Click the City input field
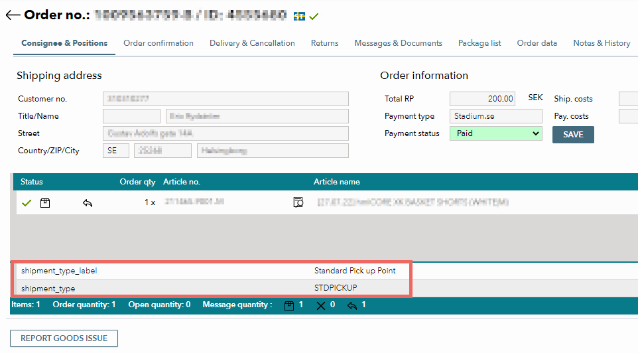Image resolution: width=638 pixels, height=353 pixels. pos(273,151)
